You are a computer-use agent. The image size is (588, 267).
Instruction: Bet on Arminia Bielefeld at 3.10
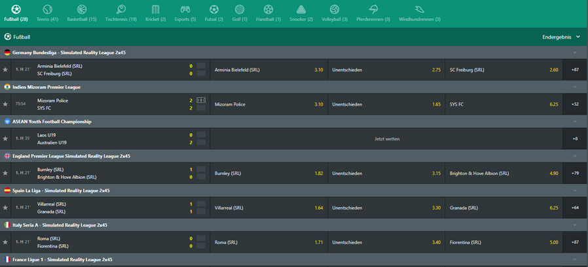(x=269, y=70)
